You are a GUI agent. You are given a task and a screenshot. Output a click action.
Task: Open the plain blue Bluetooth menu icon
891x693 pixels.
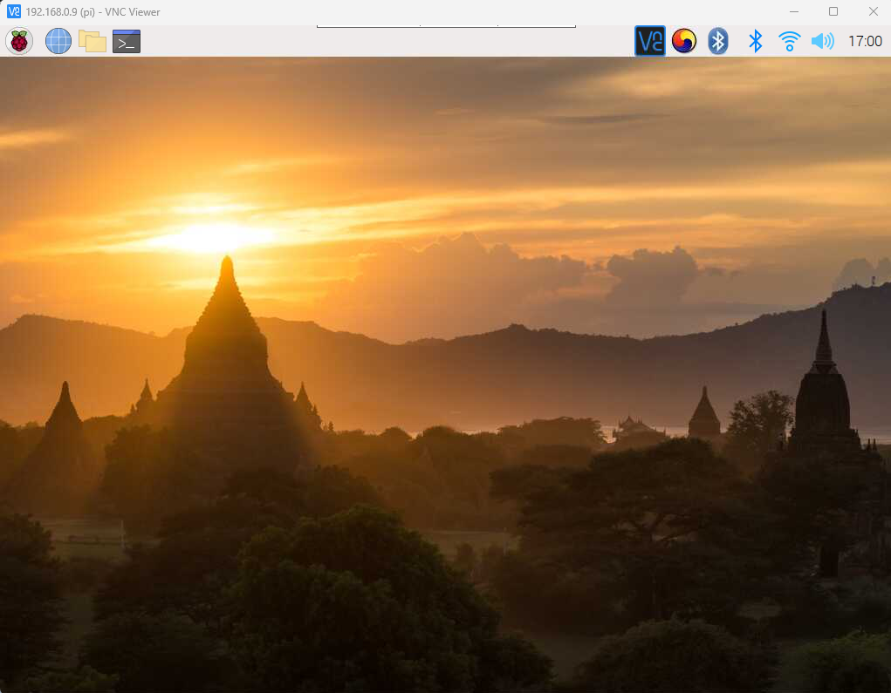(755, 41)
